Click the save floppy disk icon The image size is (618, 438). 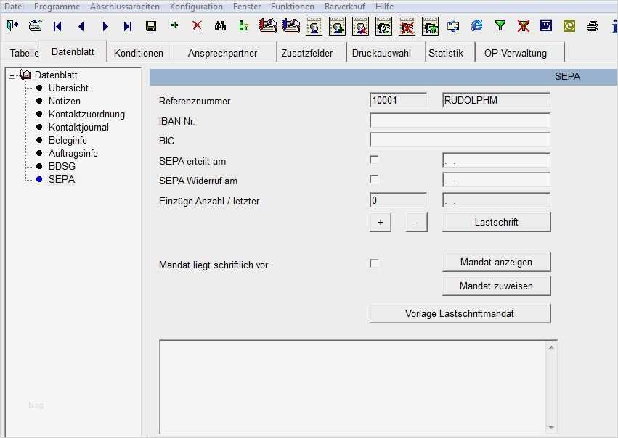point(151,26)
